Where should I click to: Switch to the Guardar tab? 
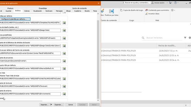[x=8, y=11]
